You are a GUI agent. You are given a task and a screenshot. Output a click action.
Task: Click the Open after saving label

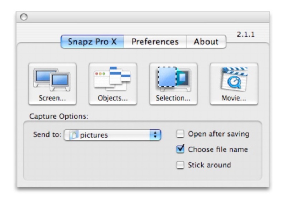tap(218, 134)
